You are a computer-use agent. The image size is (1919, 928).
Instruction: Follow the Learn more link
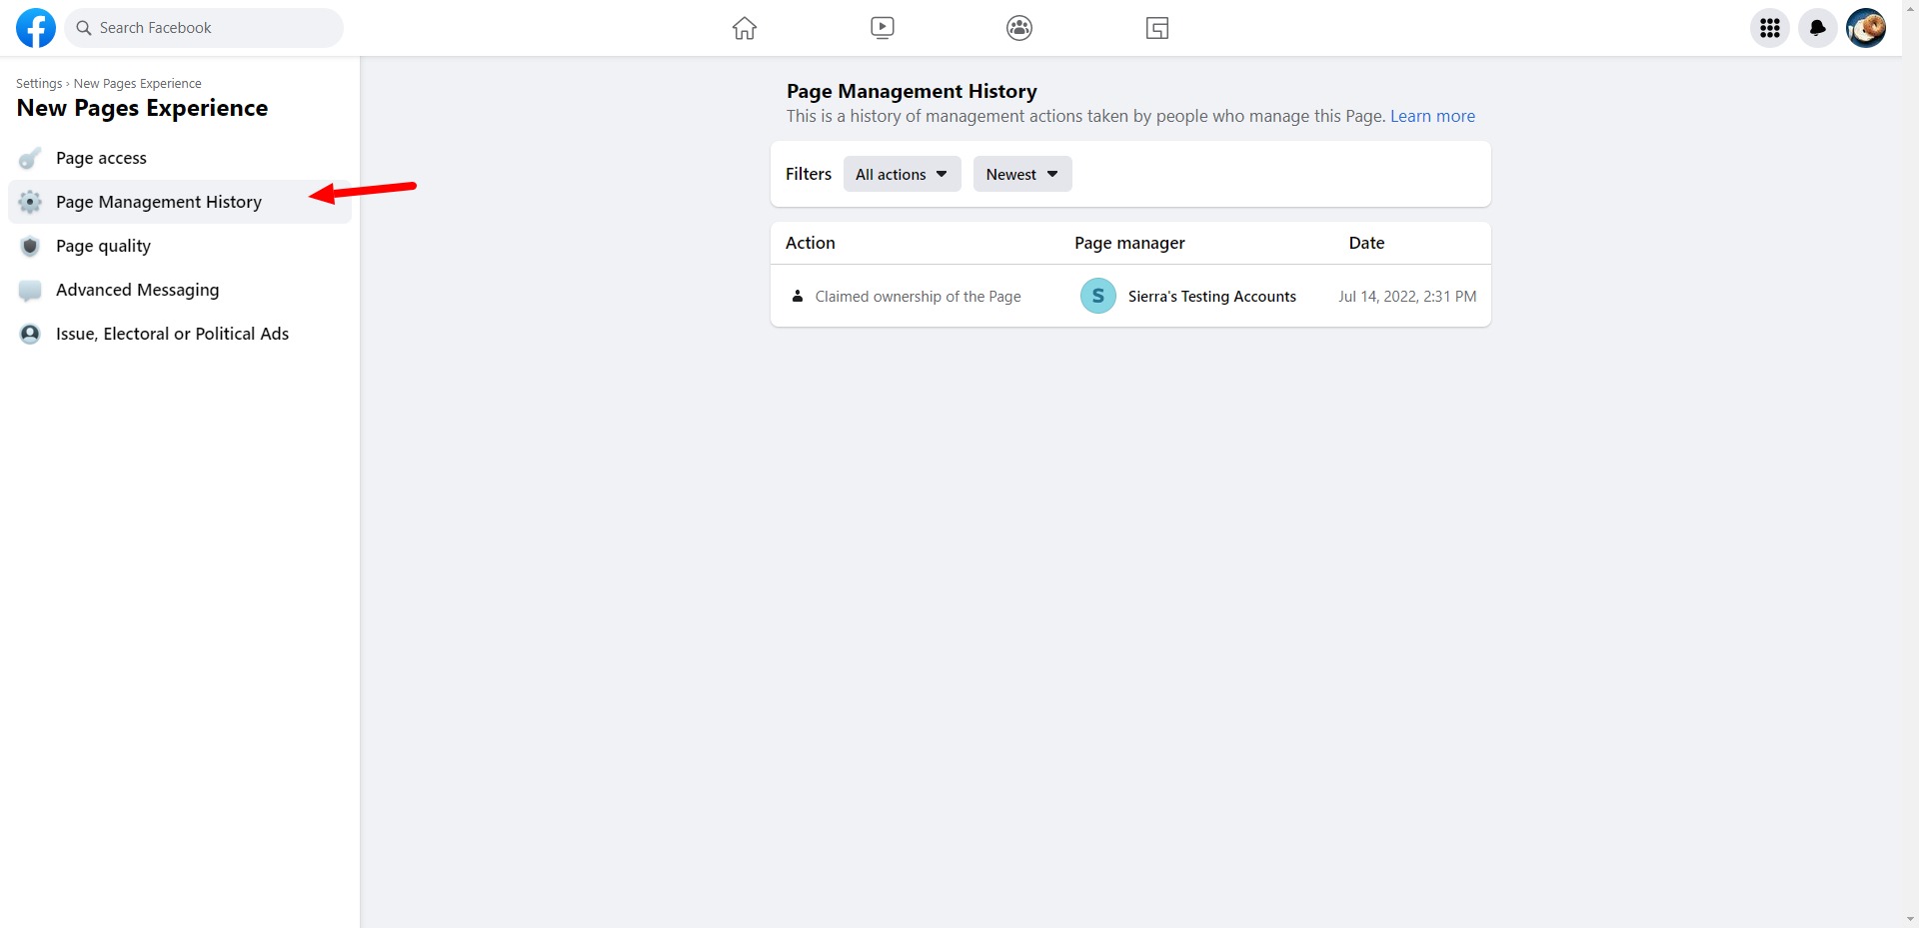pyautogui.click(x=1432, y=116)
